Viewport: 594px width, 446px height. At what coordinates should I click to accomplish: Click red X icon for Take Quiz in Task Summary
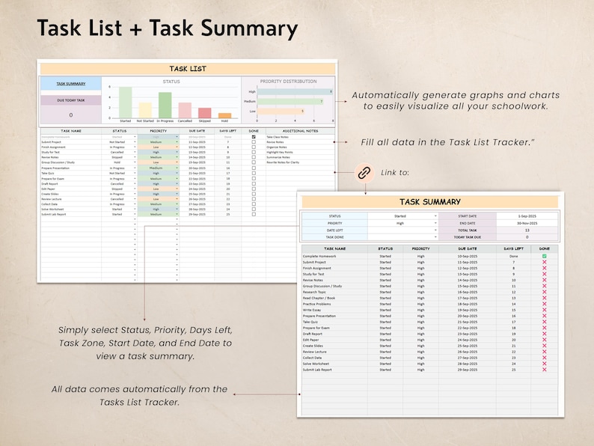545,322
